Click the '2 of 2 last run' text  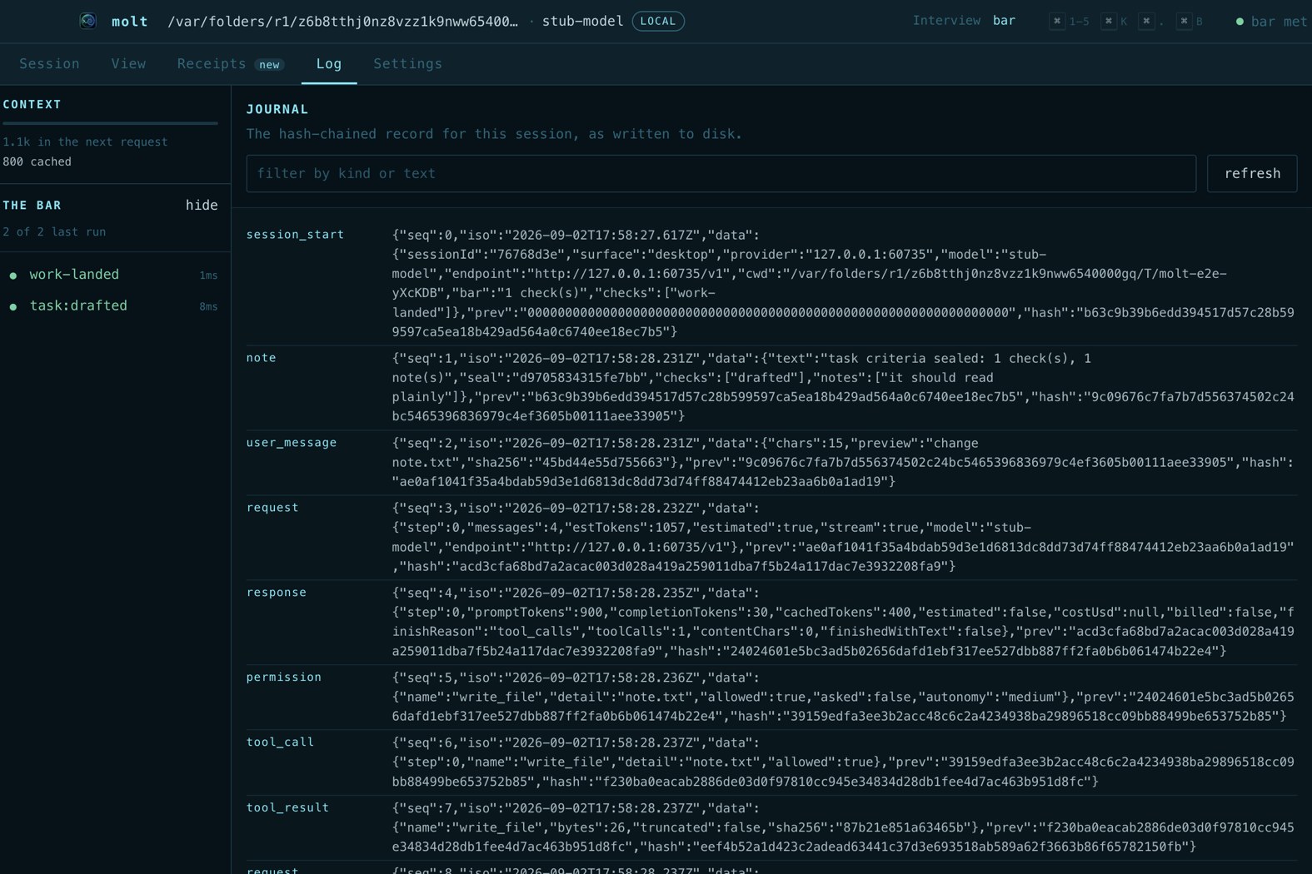pyautogui.click(x=54, y=232)
